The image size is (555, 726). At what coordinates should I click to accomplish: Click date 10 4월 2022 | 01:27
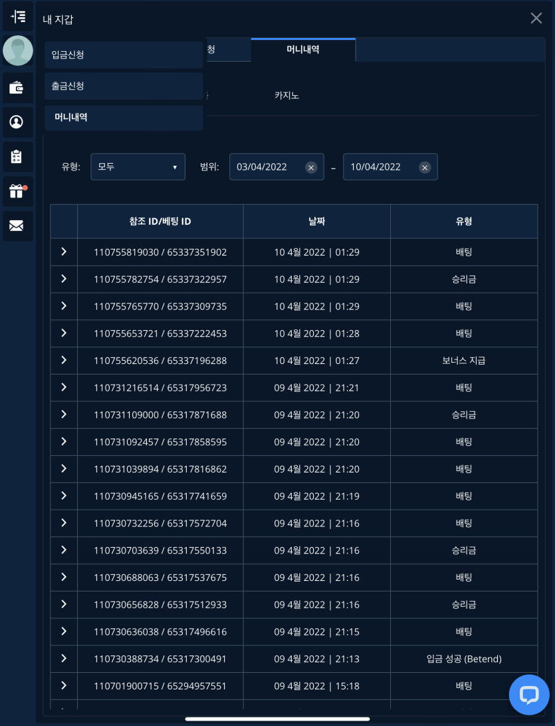coord(317,361)
